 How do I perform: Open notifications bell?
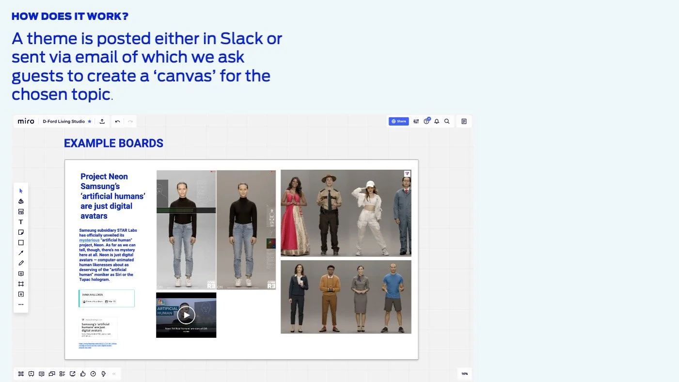point(437,122)
